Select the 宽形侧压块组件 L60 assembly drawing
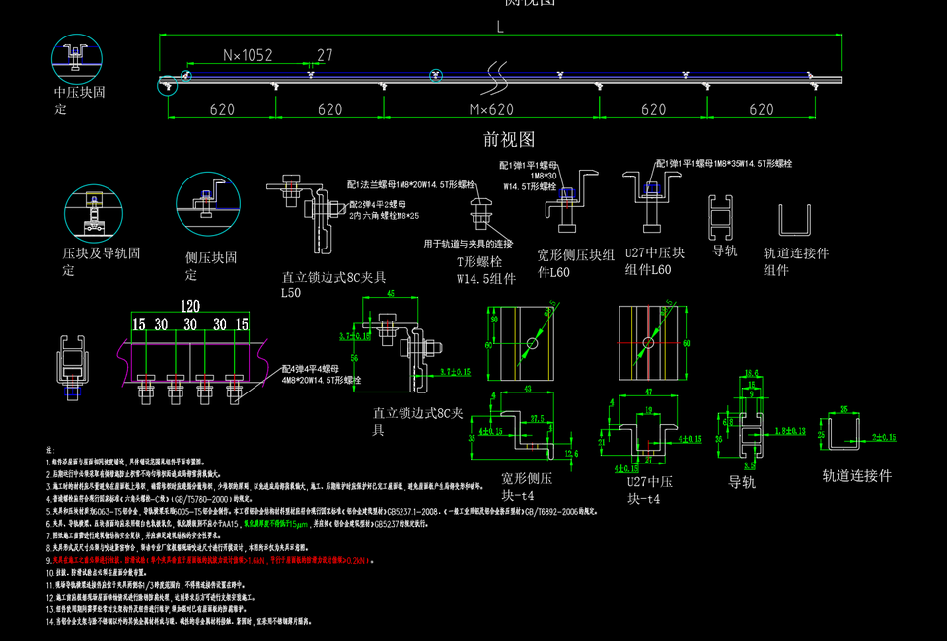Viewport: 947px width, 641px height. [569, 195]
